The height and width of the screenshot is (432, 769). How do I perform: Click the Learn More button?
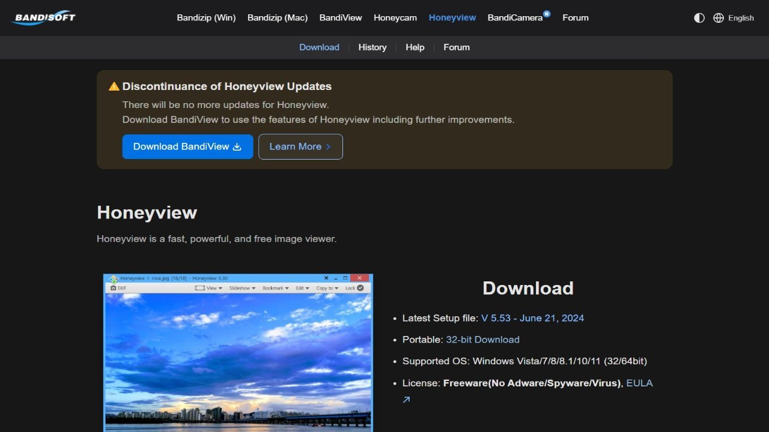point(300,146)
